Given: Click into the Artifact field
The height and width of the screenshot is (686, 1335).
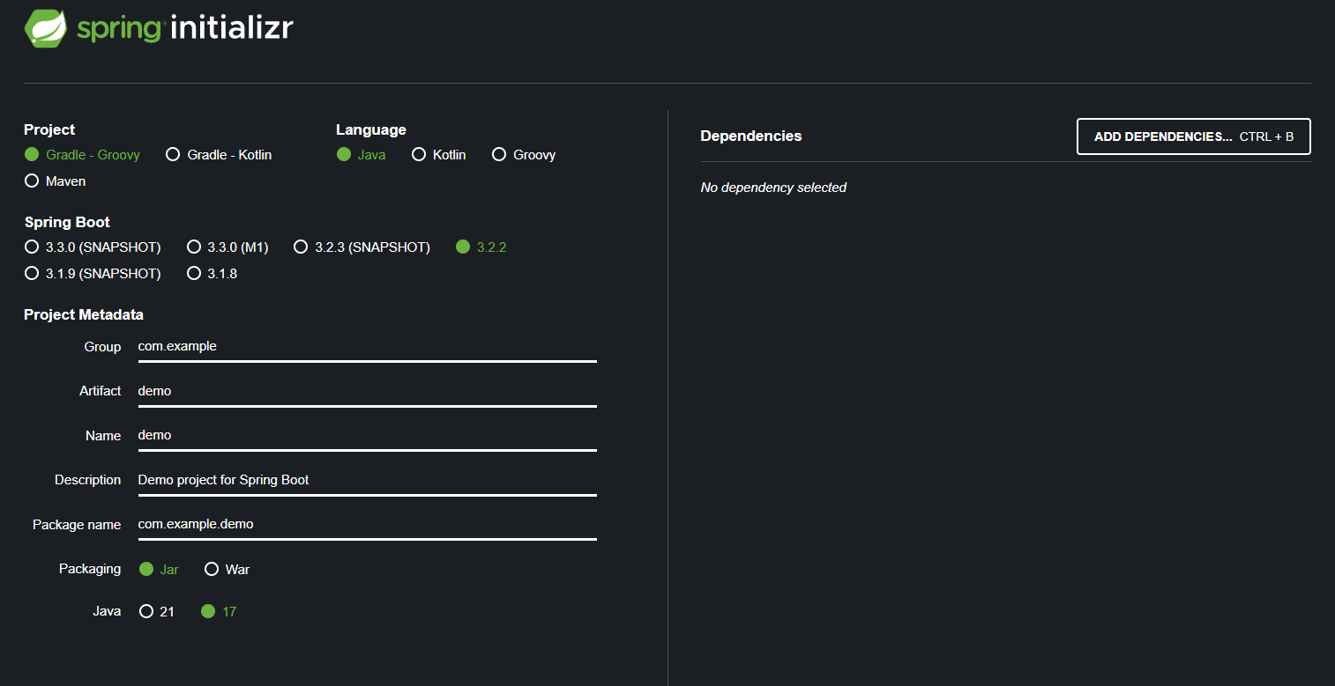Looking at the screenshot, I should (x=368, y=391).
